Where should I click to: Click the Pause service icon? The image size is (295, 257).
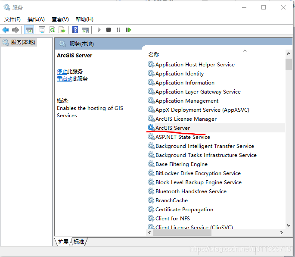[118, 30]
